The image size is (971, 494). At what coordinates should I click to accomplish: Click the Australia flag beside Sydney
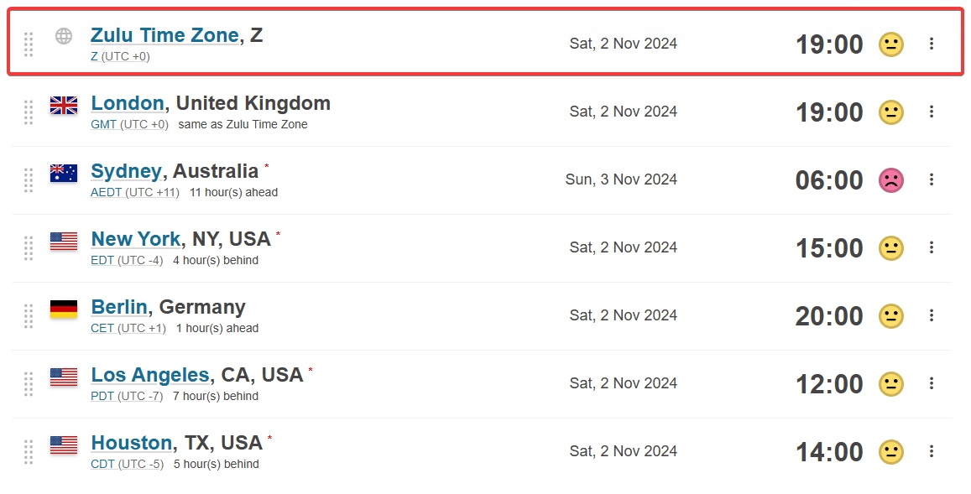[64, 173]
